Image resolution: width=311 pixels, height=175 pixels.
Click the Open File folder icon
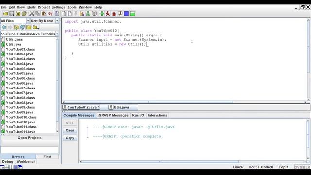(x=5, y=14)
